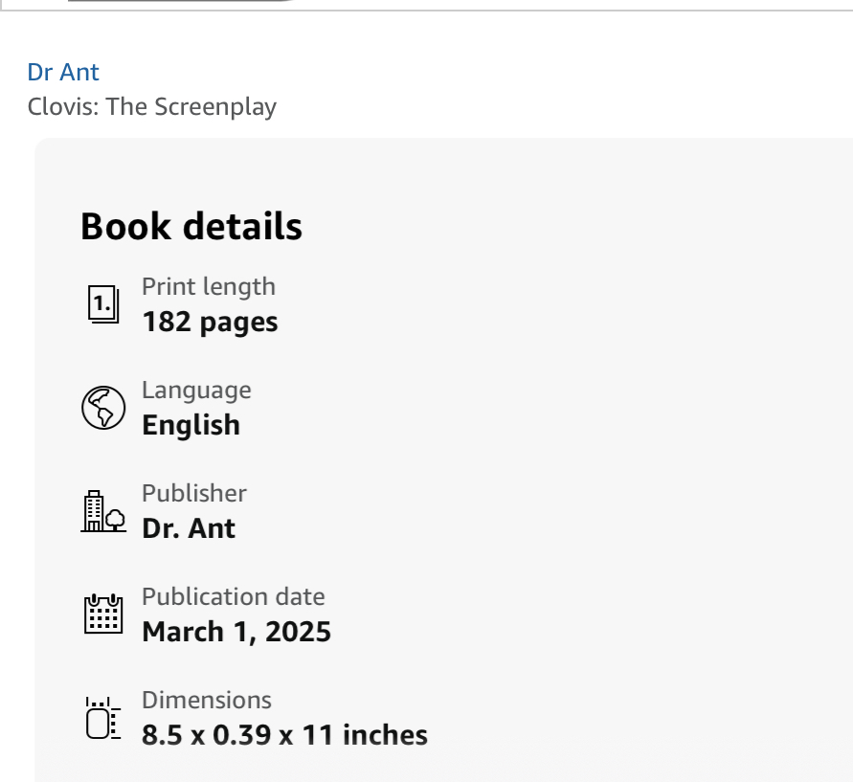Screen dimensions: 853x782
Task: Select the Dr. Ant publisher value
Action: pyautogui.click(x=189, y=528)
